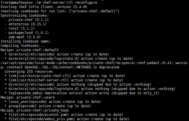Screen dimensions: 189x121
Task: Click the Chef Infra Client version 15.4.45 line
Action: point(44,7)
